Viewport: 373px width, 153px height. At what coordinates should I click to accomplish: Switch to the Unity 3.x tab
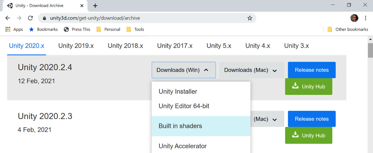pos(296,46)
